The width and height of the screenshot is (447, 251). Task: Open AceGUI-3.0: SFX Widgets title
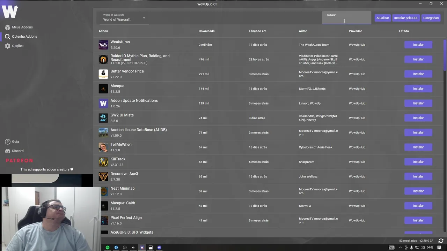[132, 232]
